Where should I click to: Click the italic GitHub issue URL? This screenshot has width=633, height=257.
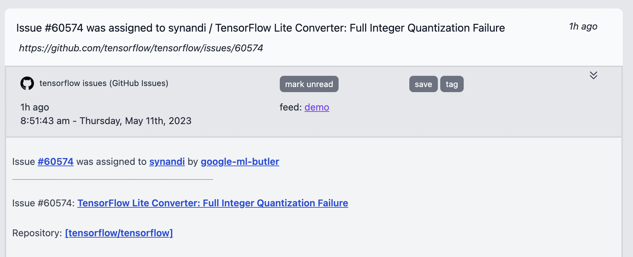click(141, 48)
